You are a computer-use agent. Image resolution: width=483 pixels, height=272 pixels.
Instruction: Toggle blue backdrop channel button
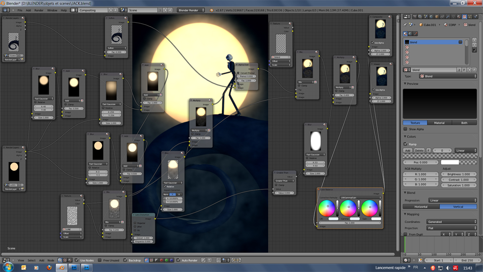tap(172, 260)
